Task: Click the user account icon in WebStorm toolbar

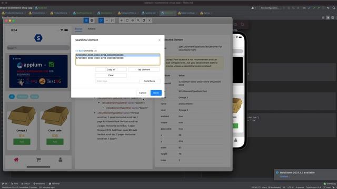Action: [253, 8]
